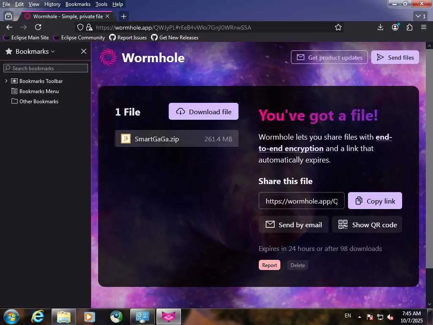Open the extensions puzzle icon

(409, 27)
